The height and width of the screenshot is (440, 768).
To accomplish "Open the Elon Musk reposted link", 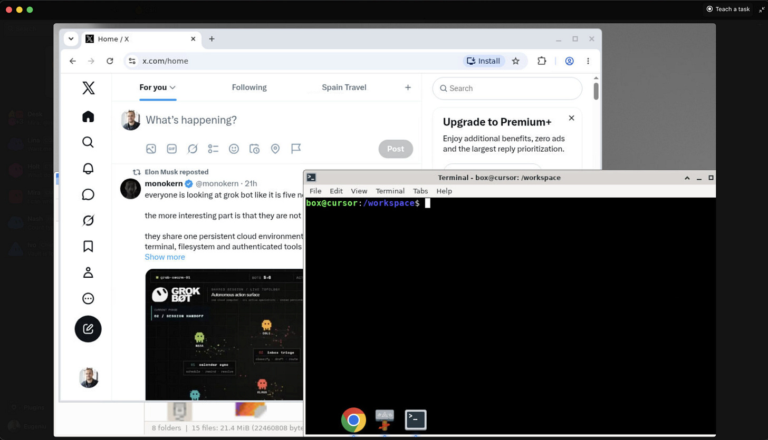I will (176, 172).
